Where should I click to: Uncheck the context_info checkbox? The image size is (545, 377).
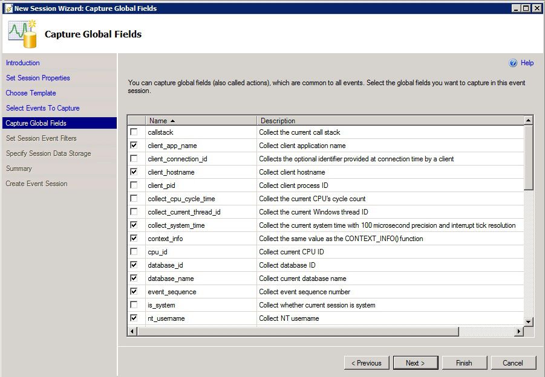134,238
